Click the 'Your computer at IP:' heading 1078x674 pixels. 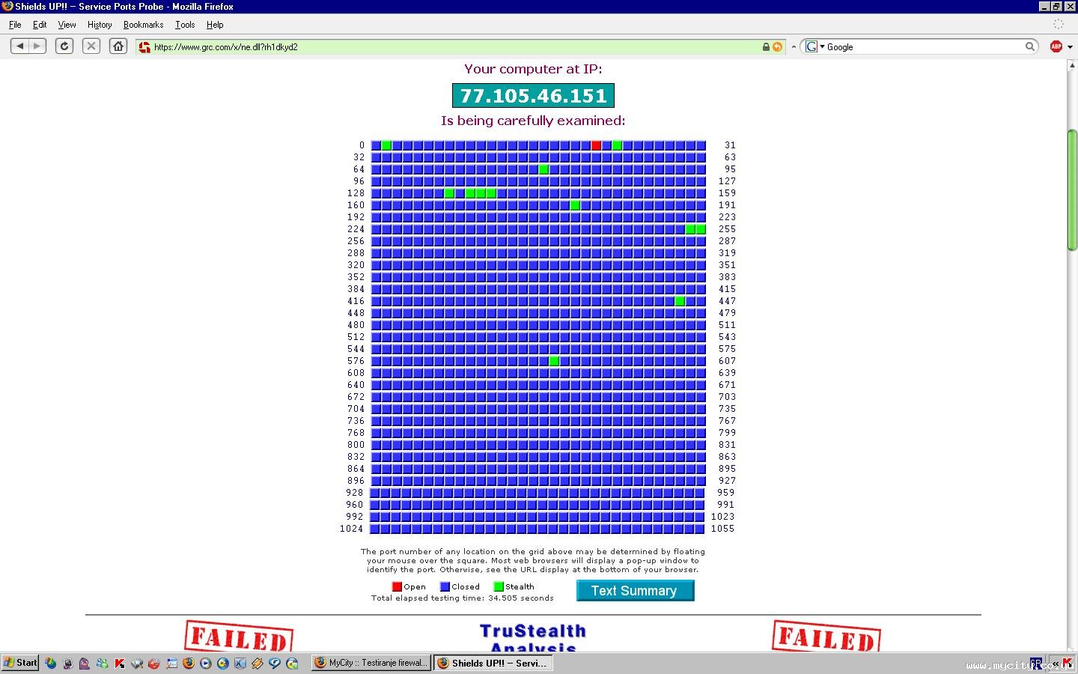(533, 69)
